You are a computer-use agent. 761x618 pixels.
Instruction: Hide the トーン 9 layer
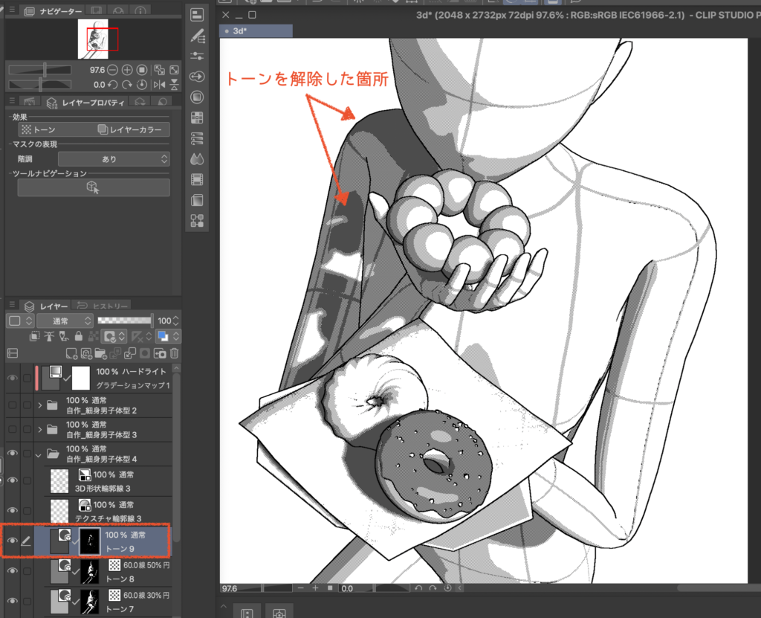point(11,541)
